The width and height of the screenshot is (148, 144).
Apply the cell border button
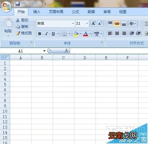[64, 34]
